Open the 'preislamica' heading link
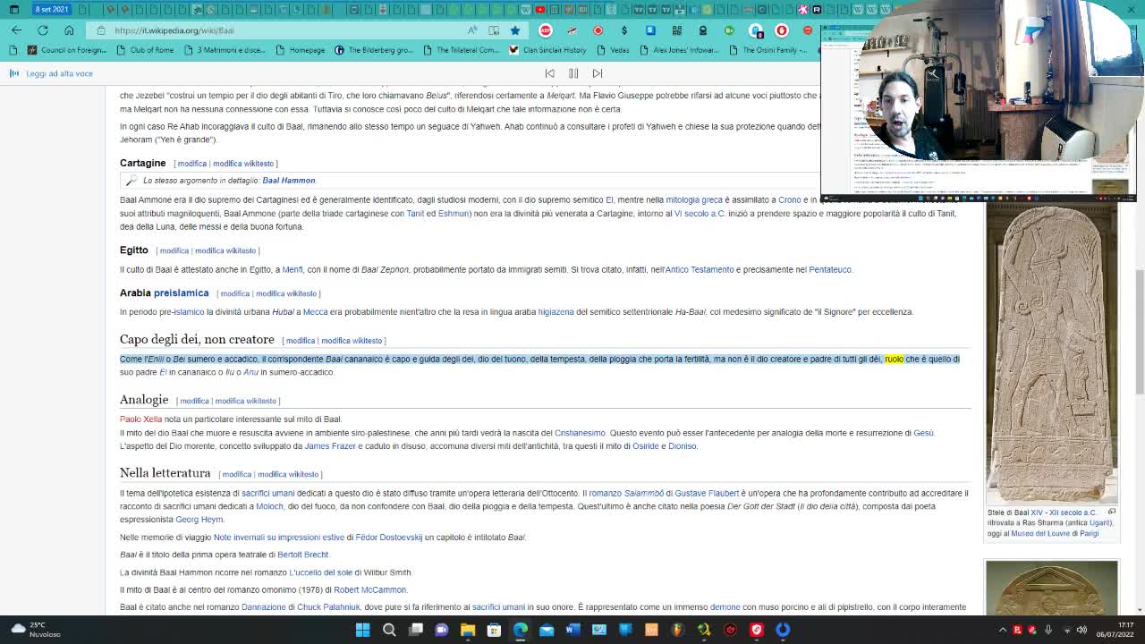1145x644 pixels. (x=181, y=292)
